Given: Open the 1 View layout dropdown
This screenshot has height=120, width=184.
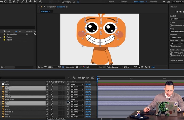Looking at the screenshot, I should pos(128,67).
